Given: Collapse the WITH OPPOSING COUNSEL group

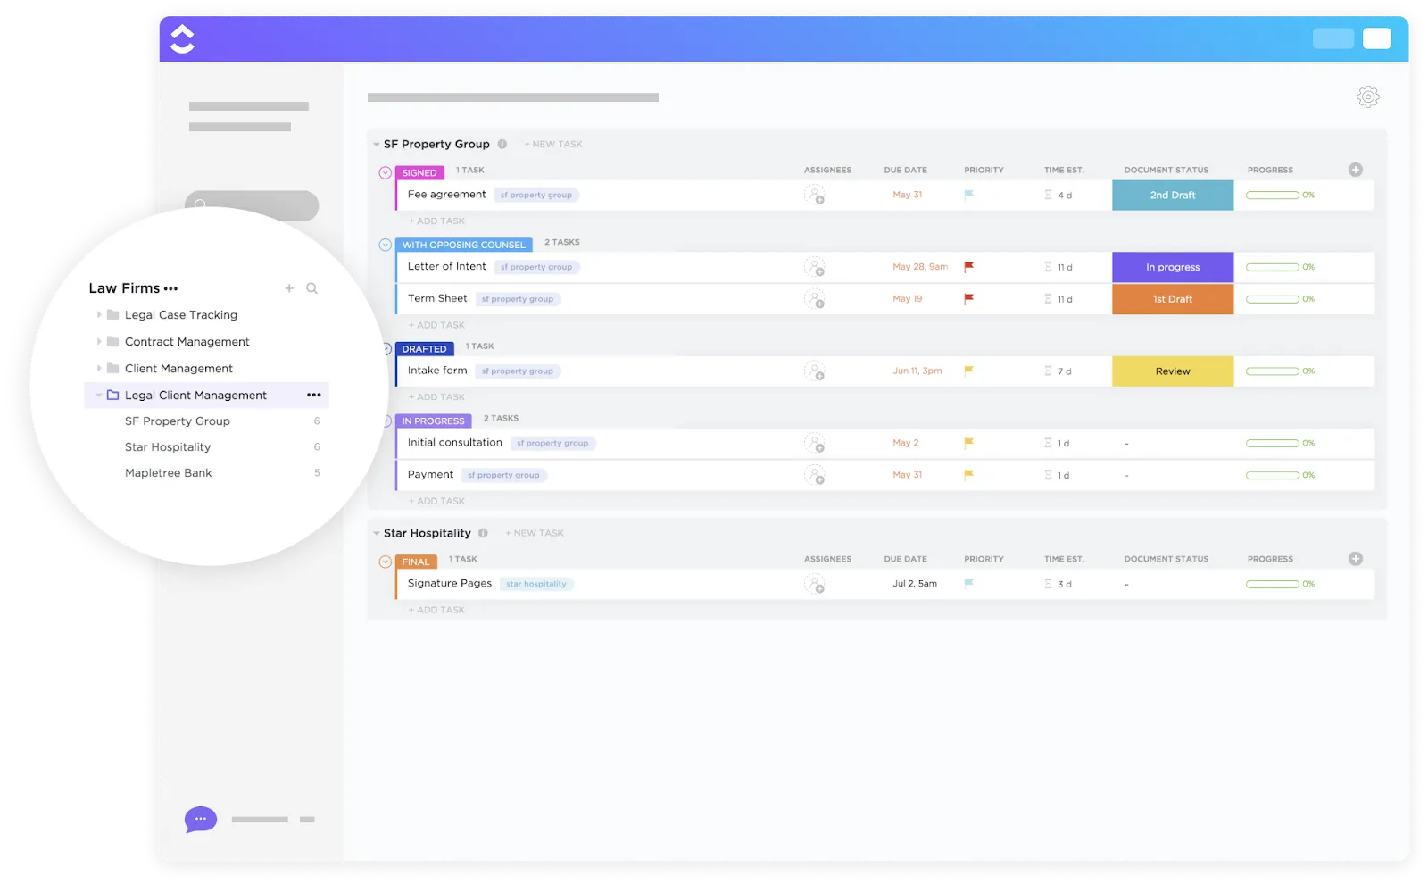Looking at the screenshot, I should 386,245.
